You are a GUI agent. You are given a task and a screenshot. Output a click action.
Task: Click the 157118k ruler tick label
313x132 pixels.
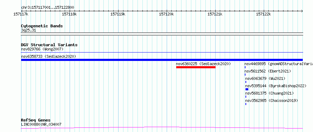coord(70,14)
